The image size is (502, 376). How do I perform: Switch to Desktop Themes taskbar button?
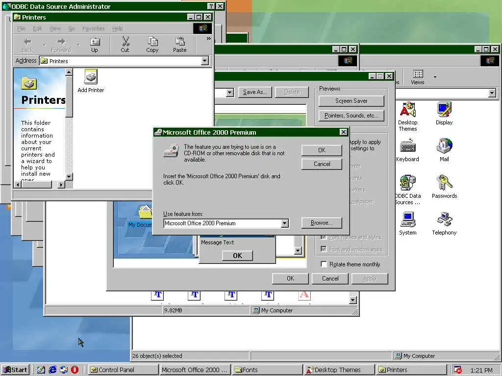[339, 370]
